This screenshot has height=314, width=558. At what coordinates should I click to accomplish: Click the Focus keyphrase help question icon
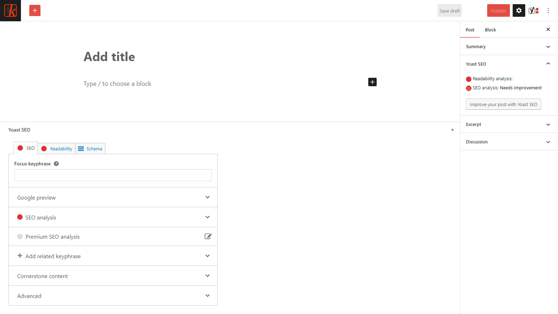[x=56, y=164]
